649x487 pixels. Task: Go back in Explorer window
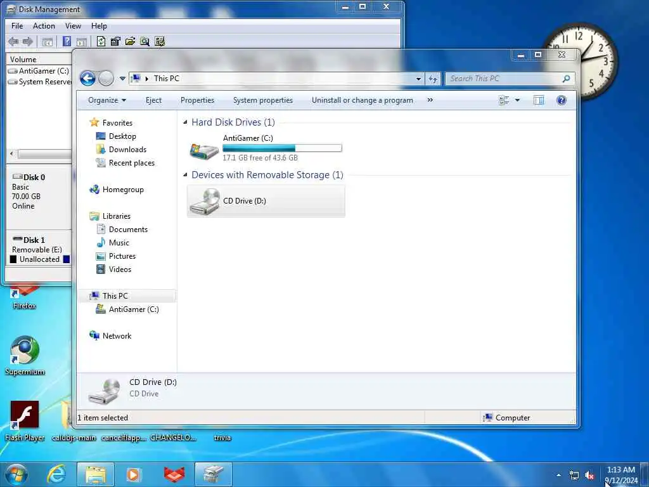tap(87, 78)
